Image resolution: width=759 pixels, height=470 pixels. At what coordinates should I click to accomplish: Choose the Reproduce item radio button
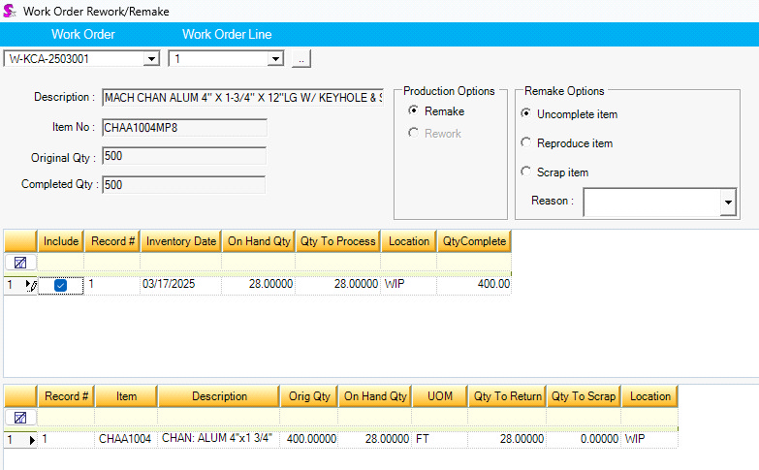526,143
